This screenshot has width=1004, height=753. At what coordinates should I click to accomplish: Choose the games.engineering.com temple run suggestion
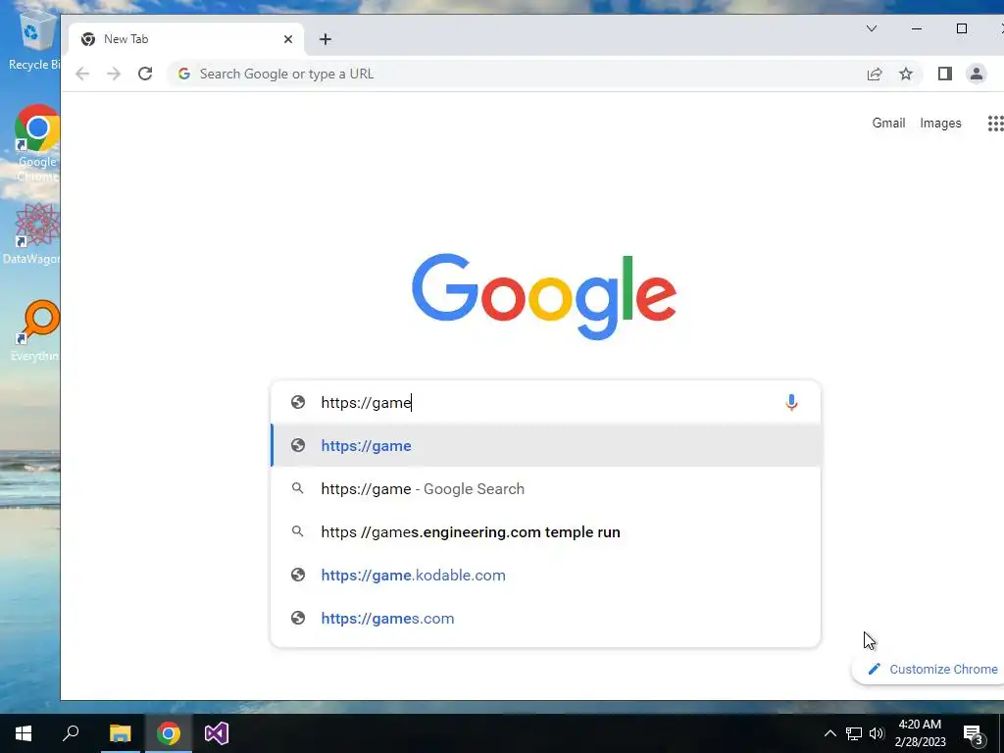[x=546, y=532]
